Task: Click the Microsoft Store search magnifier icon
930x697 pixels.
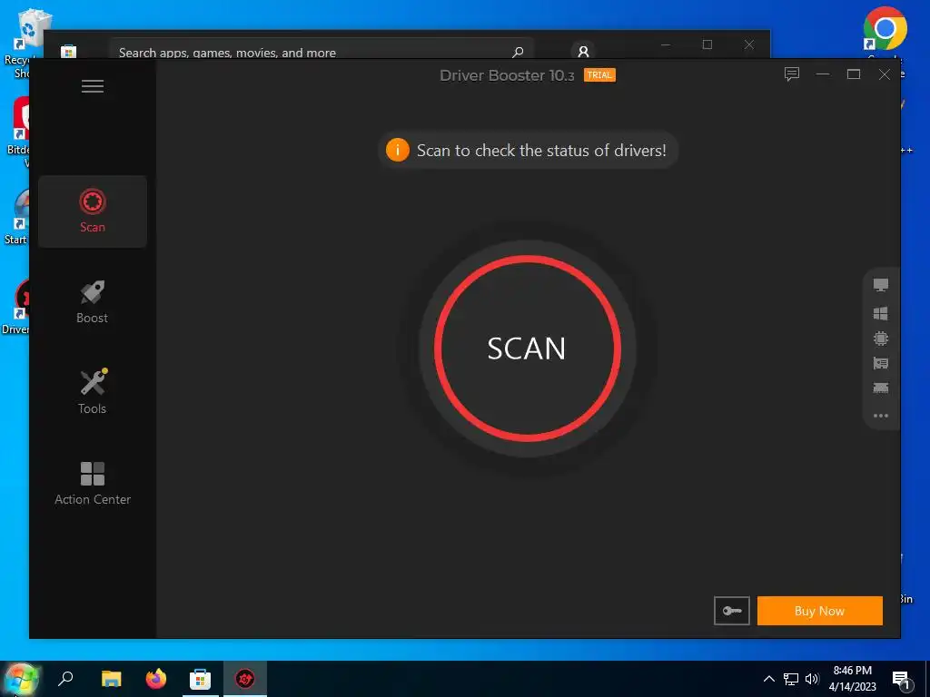Action: click(x=518, y=52)
